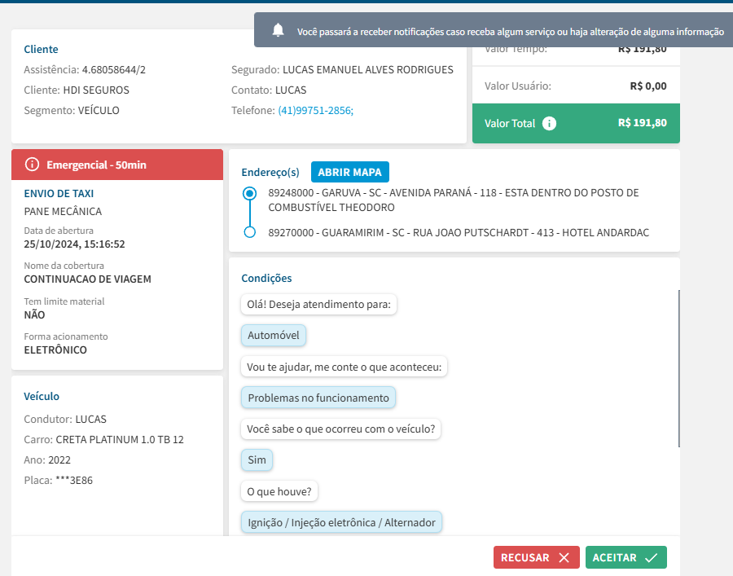Screen dimensions: 733x576
Task: Select the destination marker for Guaramirim
Action: tap(250, 232)
